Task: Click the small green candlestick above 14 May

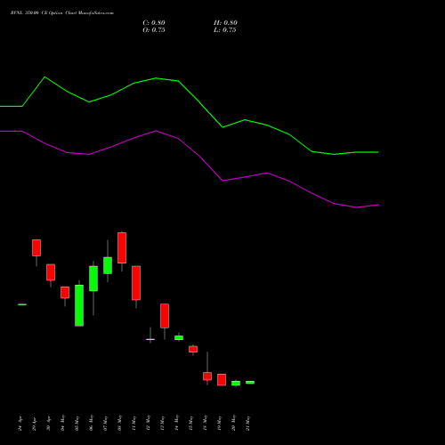Action: 179,337
